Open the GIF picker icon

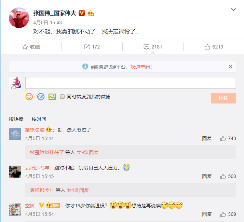click(x=41, y=97)
